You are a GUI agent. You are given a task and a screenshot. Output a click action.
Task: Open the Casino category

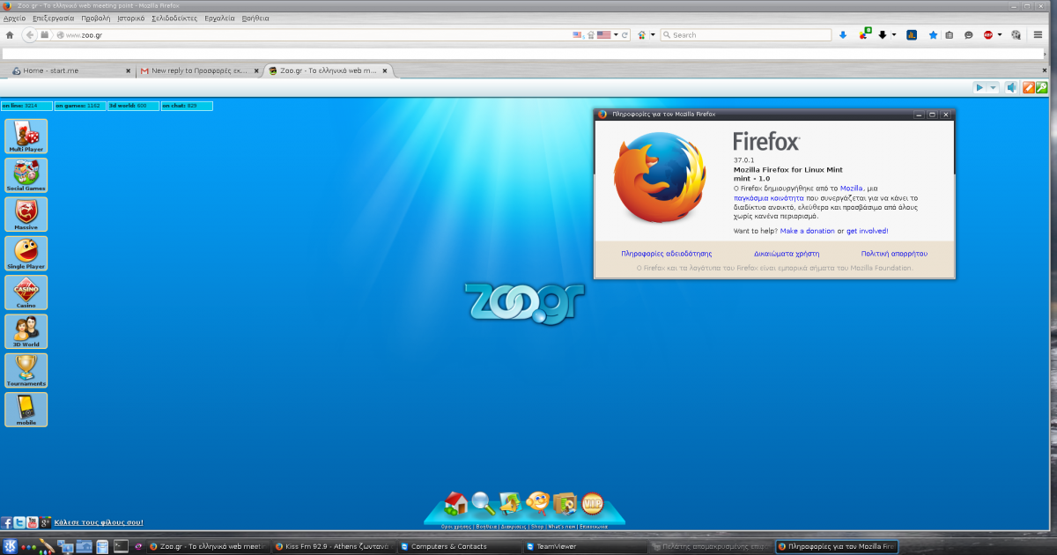(26, 292)
